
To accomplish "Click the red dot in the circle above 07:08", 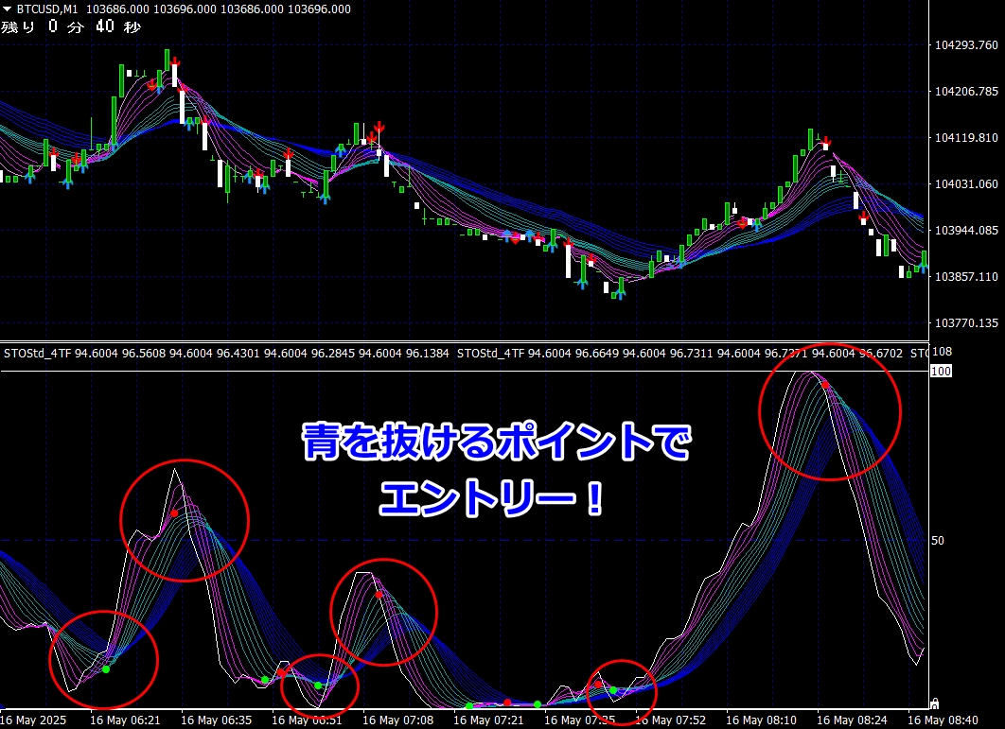I will click(x=379, y=595).
